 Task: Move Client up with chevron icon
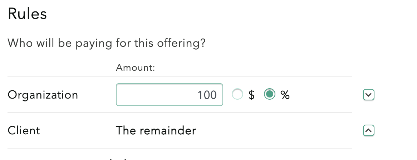point(368,131)
